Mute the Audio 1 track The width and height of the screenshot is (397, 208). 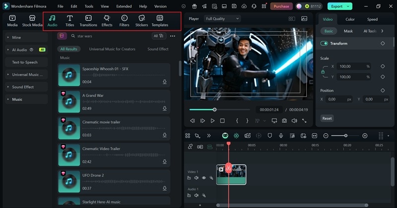point(197,195)
